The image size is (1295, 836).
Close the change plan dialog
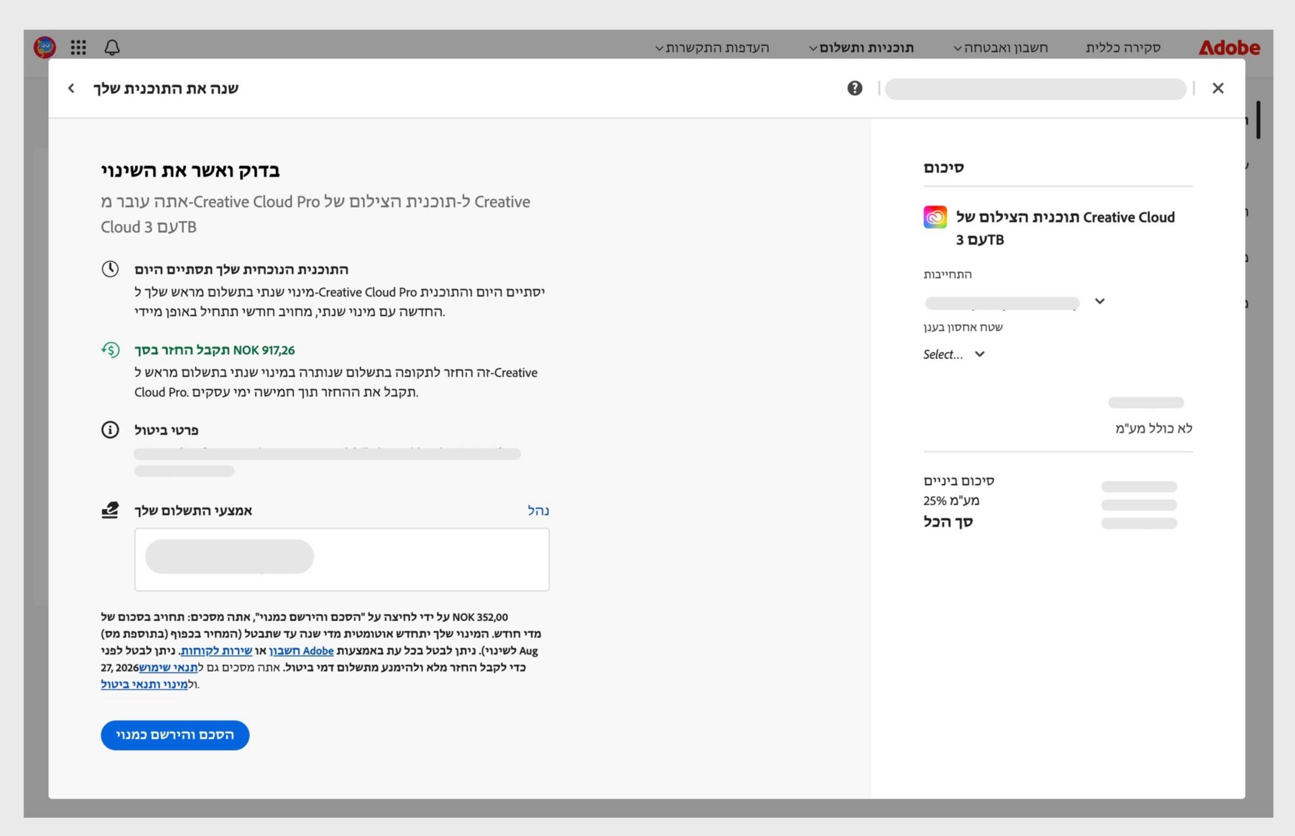click(x=1217, y=88)
